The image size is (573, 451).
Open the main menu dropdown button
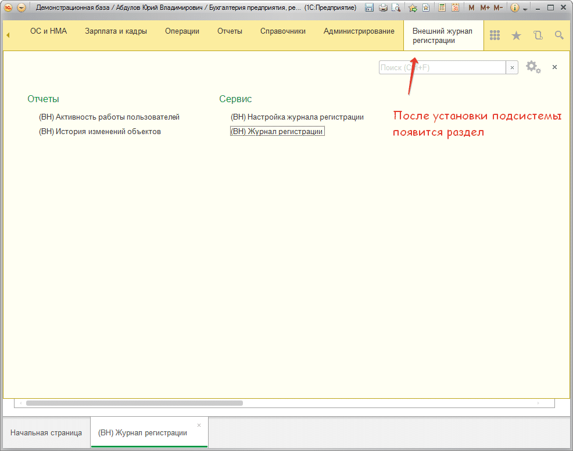tap(22, 8)
